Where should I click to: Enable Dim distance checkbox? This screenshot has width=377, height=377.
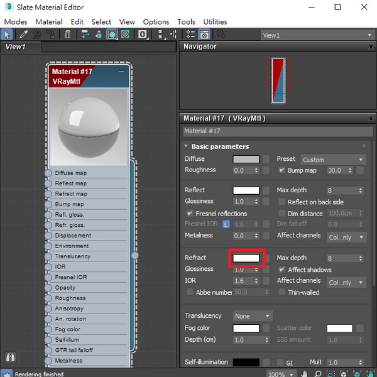pyautogui.click(x=281, y=213)
